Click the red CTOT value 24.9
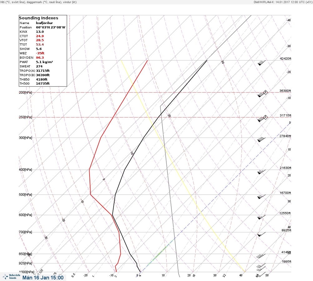 pyautogui.click(x=40, y=36)
